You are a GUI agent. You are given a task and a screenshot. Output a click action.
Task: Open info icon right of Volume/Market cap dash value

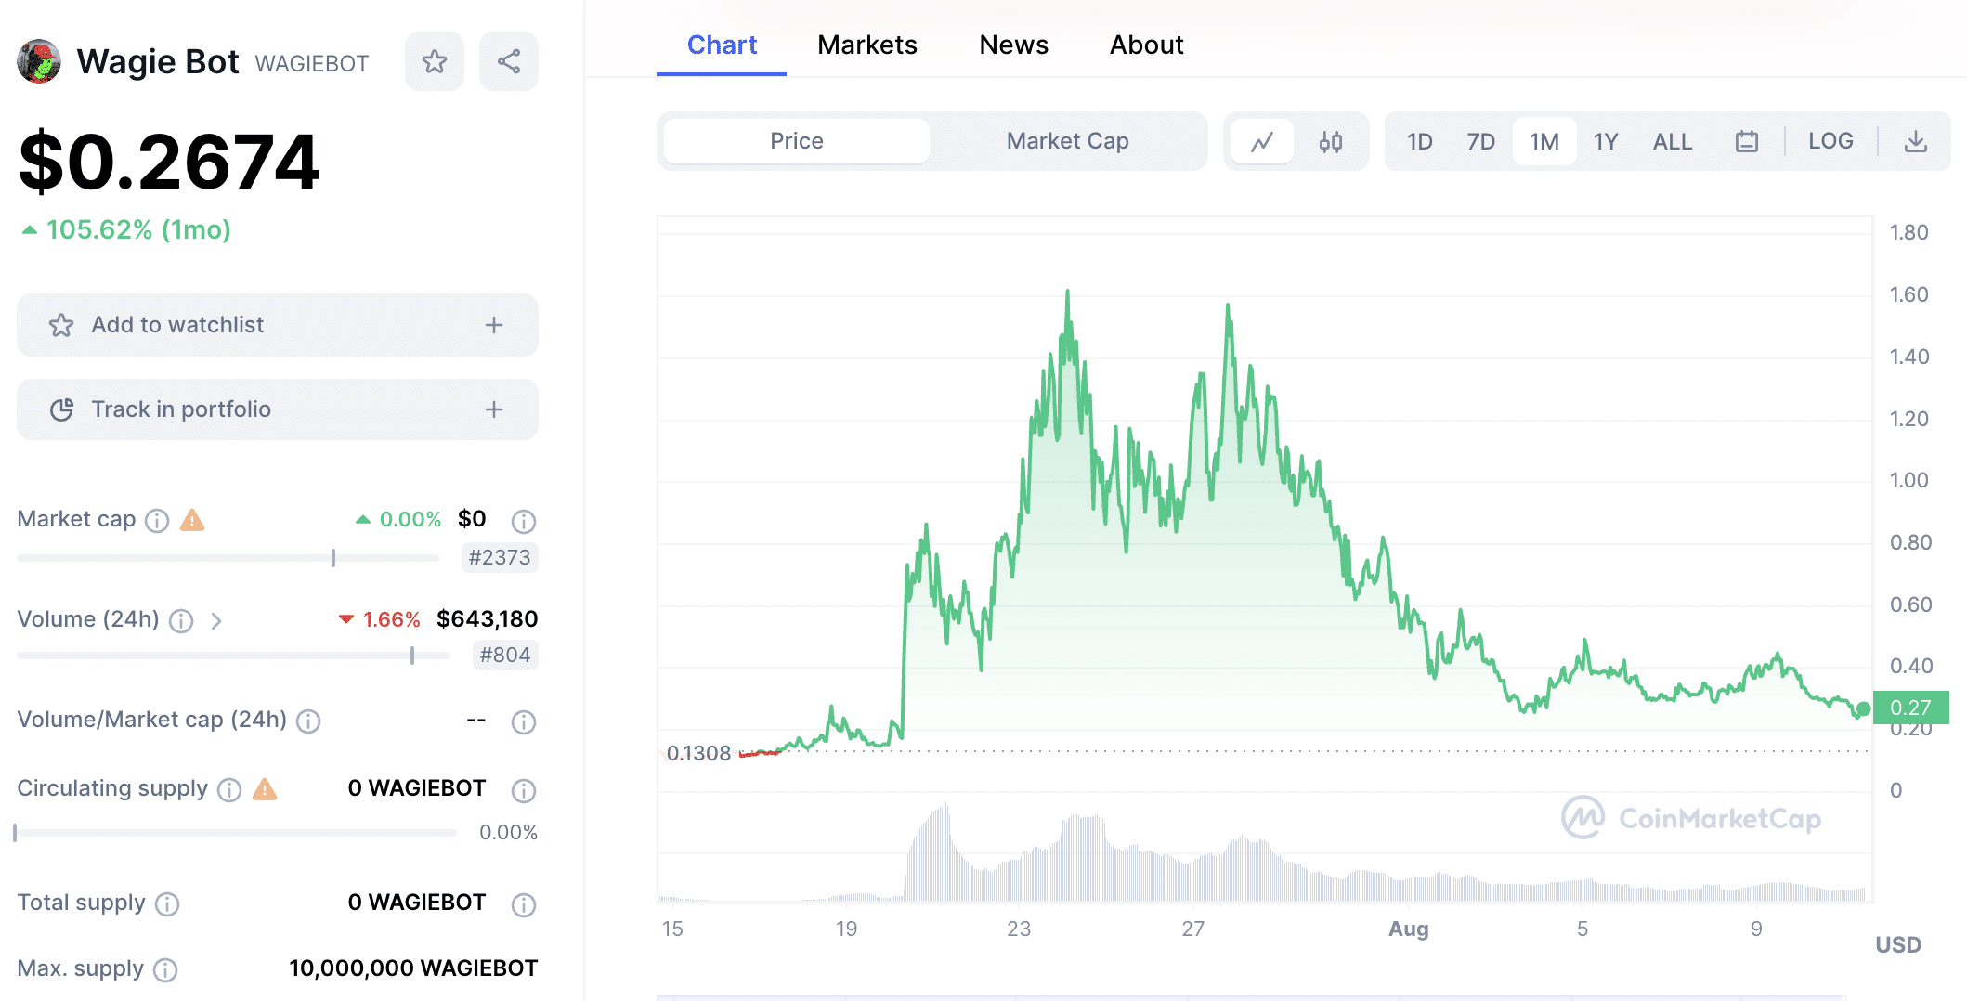[x=524, y=721]
